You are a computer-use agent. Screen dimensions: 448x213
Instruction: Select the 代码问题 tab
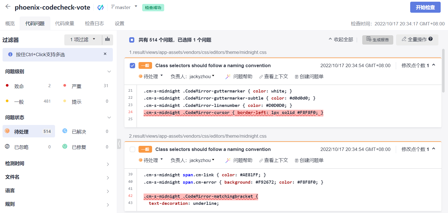pos(35,23)
